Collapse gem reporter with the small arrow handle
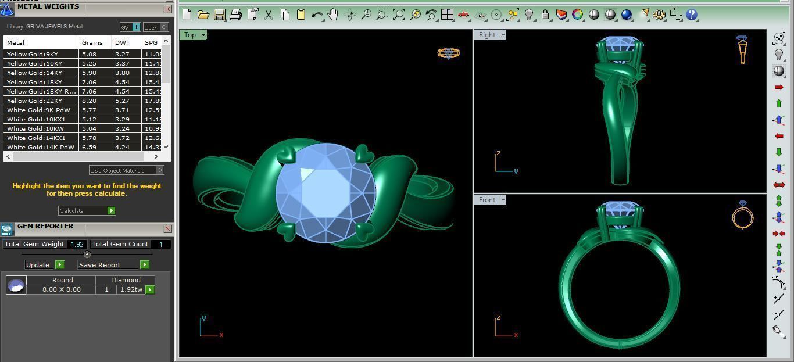This screenshot has height=362, width=794. [x=87, y=255]
